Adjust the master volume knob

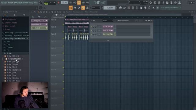[x=40, y=3]
